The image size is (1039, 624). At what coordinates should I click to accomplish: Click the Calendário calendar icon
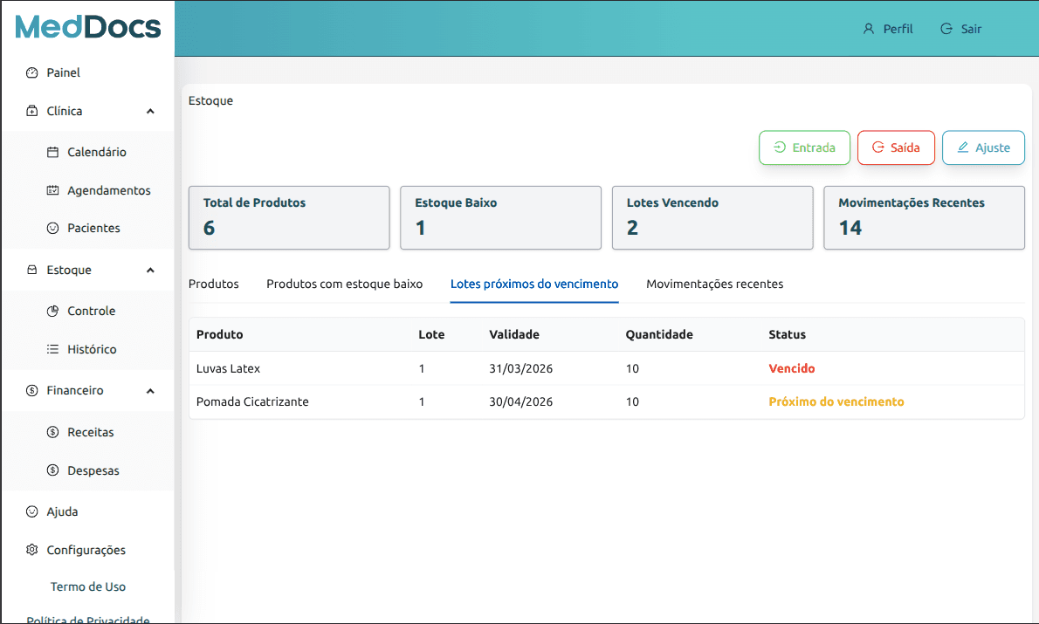[52, 152]
